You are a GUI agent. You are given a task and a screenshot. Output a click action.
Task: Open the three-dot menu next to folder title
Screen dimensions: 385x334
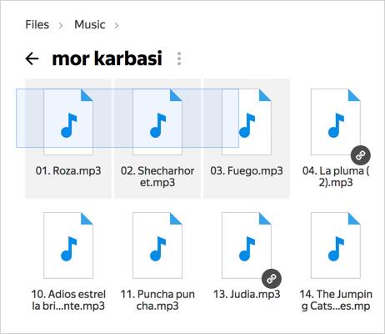pos(179,58)
